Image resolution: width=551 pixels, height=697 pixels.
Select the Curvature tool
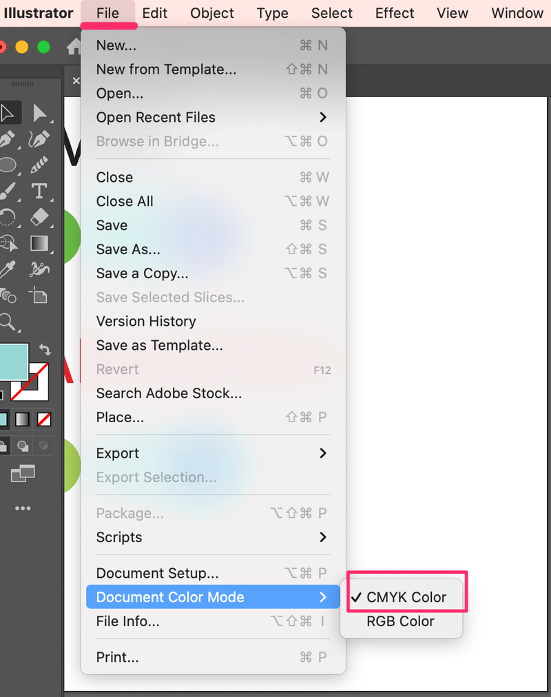(x=40, y=139)
